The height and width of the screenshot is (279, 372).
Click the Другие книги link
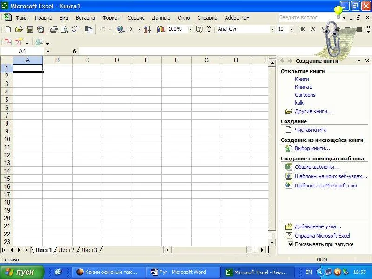(313, 111)
